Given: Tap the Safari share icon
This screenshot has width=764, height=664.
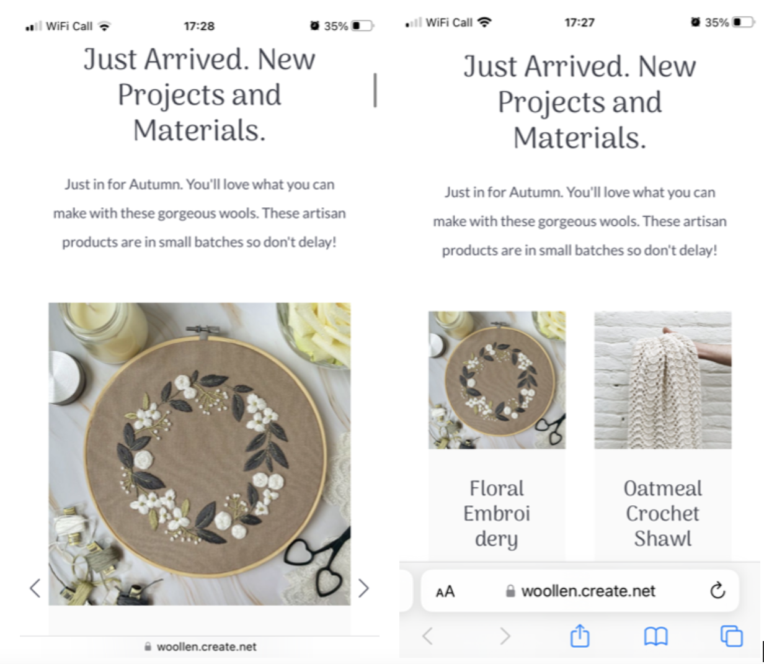Looking at the screenshot, I should click(579, 635).
